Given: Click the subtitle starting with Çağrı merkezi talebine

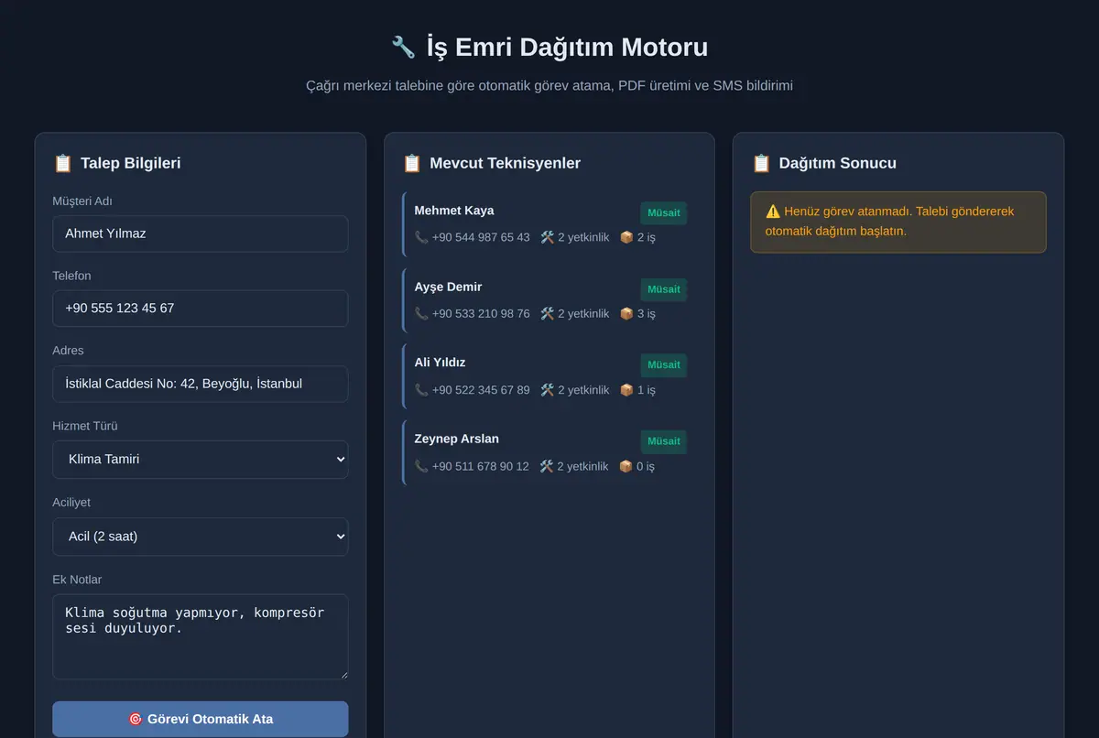Looking at the screenshot, I should tap(549, 85).
